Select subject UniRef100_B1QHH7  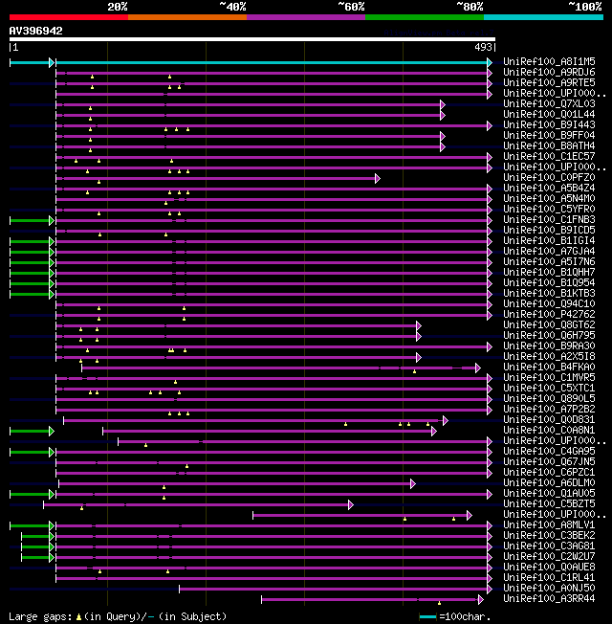pos(549,272)
